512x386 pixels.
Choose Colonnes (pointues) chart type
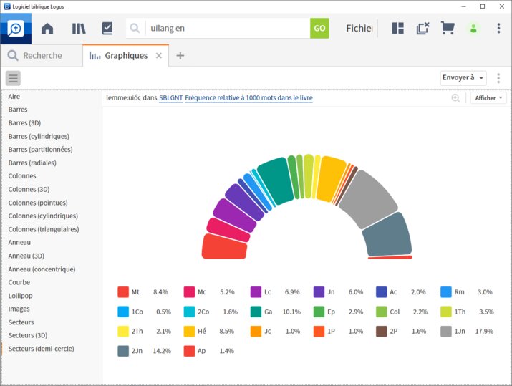click(x=38, y=203)
